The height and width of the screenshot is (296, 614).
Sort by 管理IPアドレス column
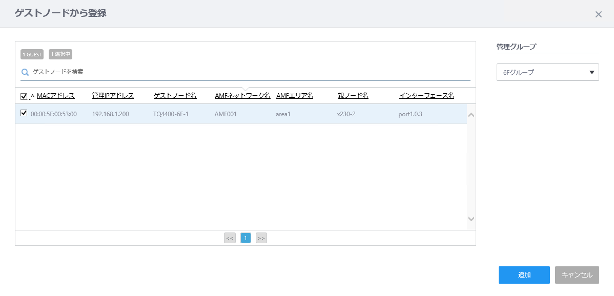(113, 96)
